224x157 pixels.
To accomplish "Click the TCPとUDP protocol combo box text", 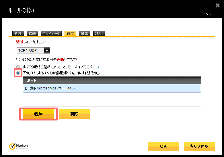I will tap(30, 51).
